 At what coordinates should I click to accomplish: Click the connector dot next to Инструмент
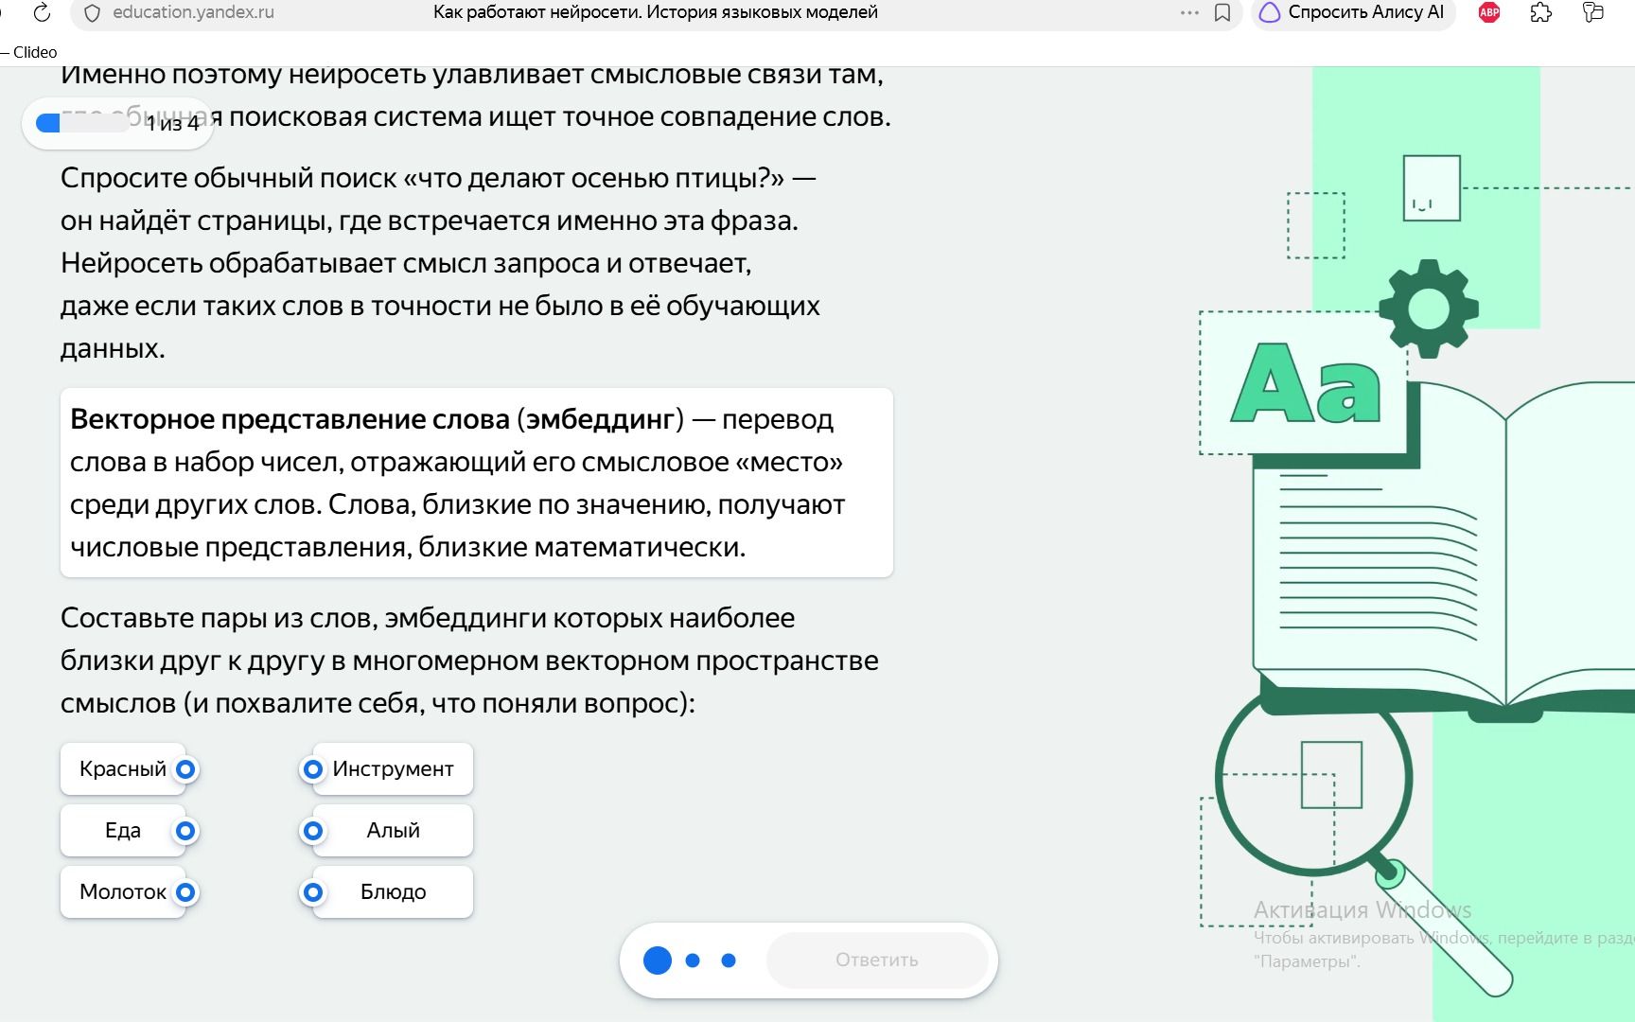pos(312,769)
